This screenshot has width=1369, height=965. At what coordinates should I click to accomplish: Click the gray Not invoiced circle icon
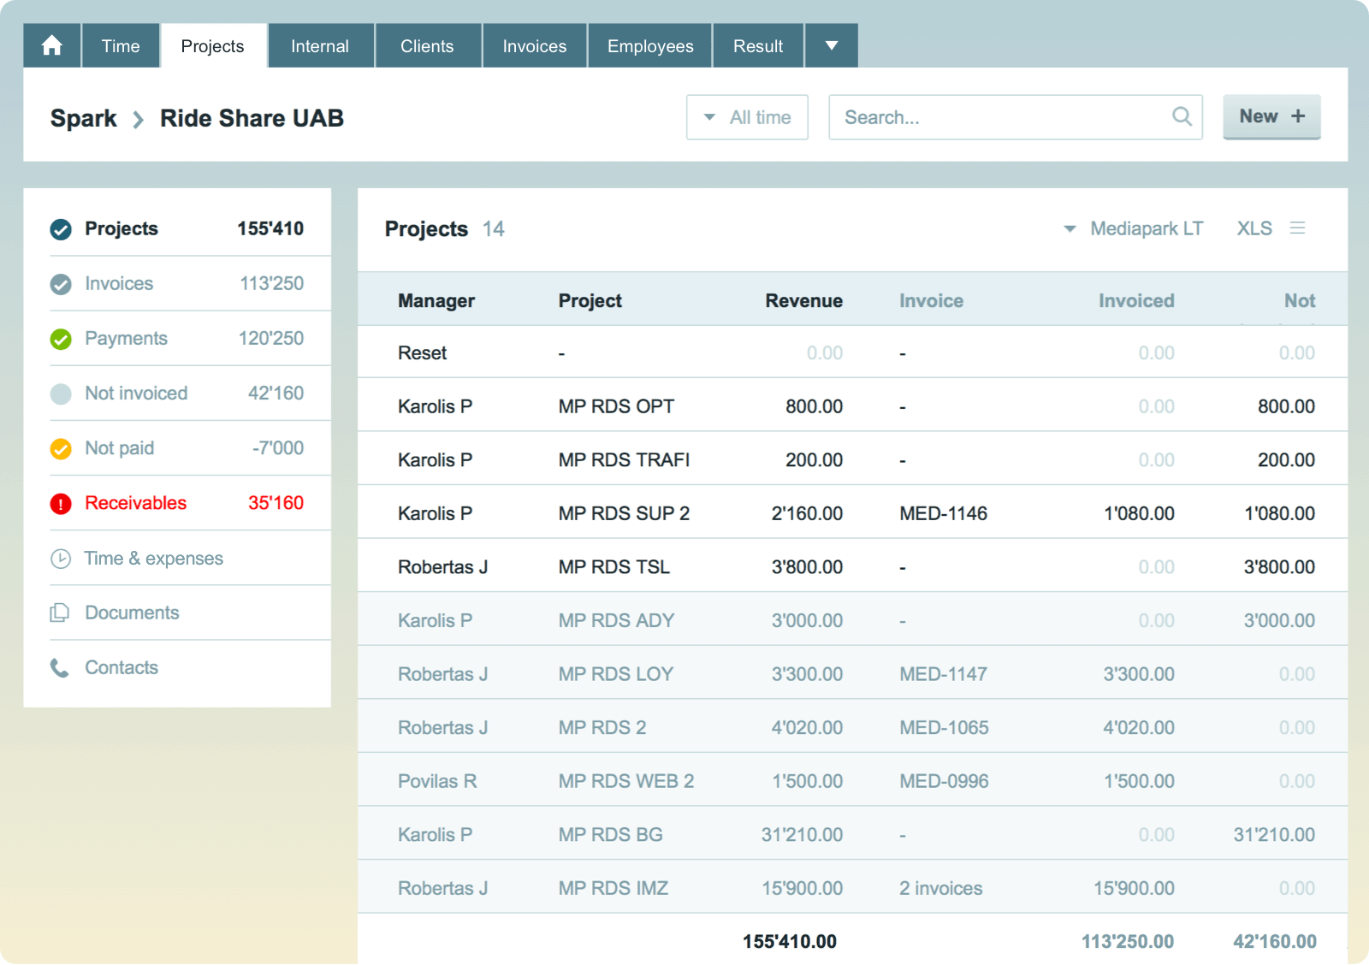[x=60, y=394]
